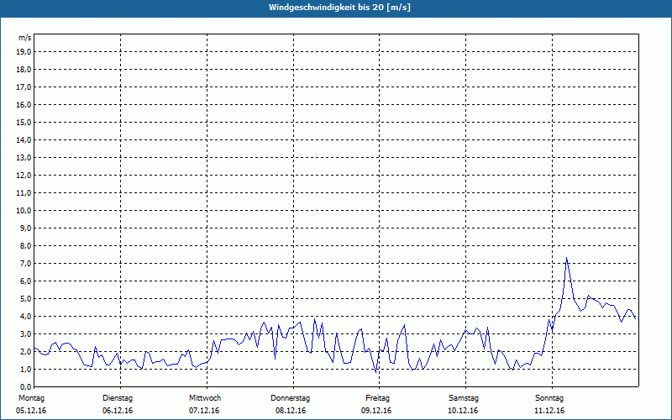Click the 13,0 y-axis label

[24, 158]
